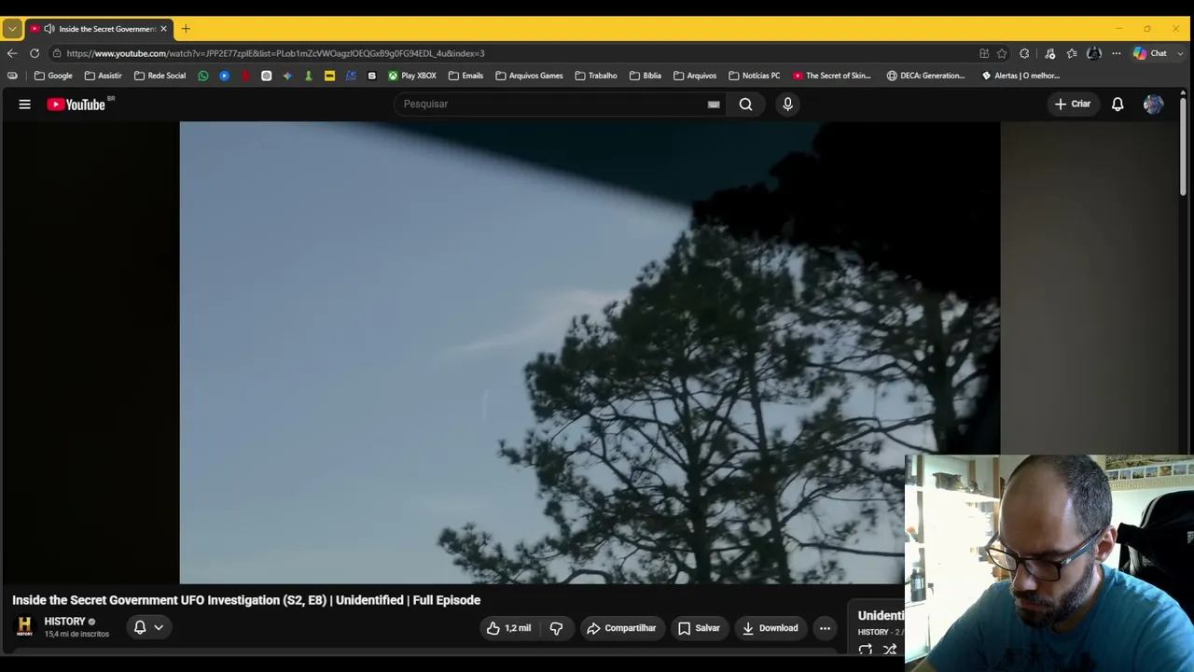This screenshot has width=1194, height=672.
Task: Expand the Notícias PC bookmarks folder
Action: coord(754,76)
